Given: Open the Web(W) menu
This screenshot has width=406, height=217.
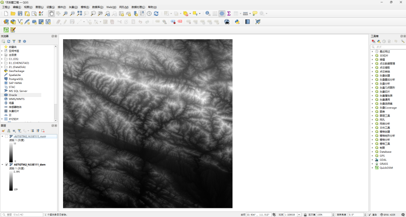Looking at the screenshot, I should 111,7.
